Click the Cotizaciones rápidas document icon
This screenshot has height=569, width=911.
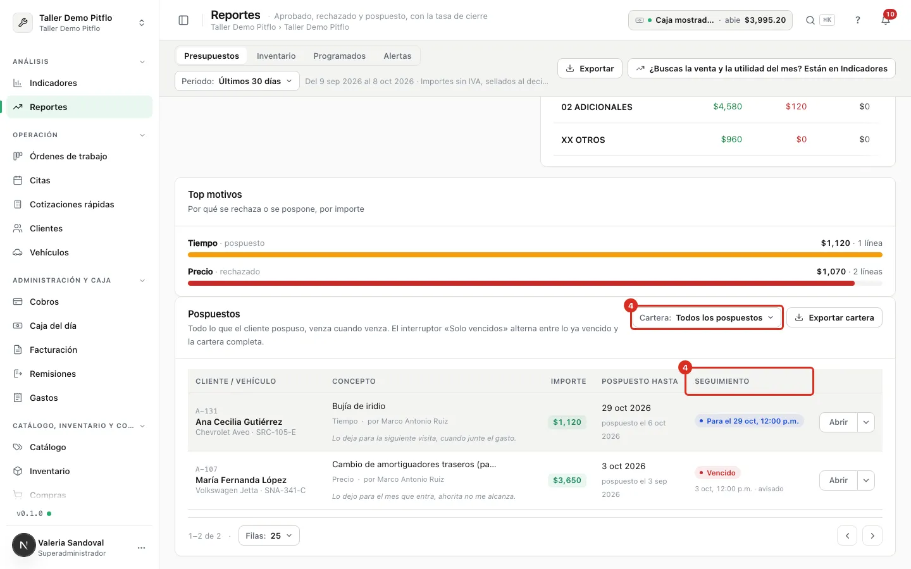pos(18,204)
